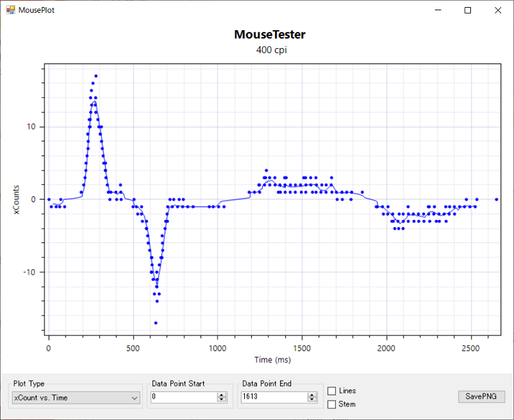Click the MousePlot app icon in title bar
514x420 pixels.
(10, 10)
